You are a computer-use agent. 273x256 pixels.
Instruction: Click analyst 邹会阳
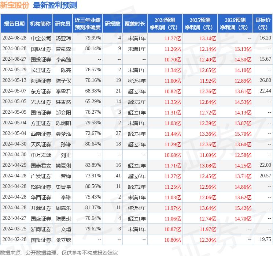click(63, 113)
